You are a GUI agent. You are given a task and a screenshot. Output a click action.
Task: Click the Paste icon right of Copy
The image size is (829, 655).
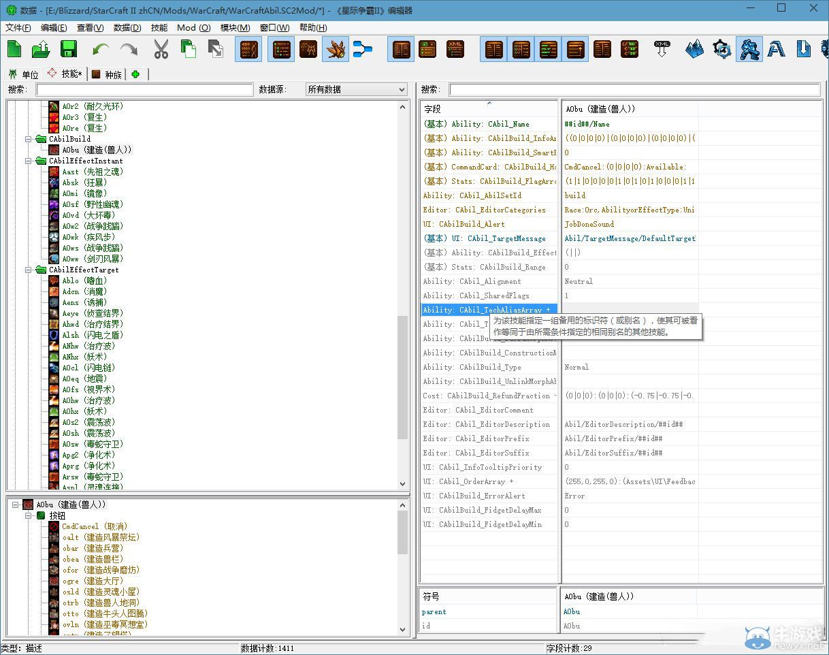215,49
